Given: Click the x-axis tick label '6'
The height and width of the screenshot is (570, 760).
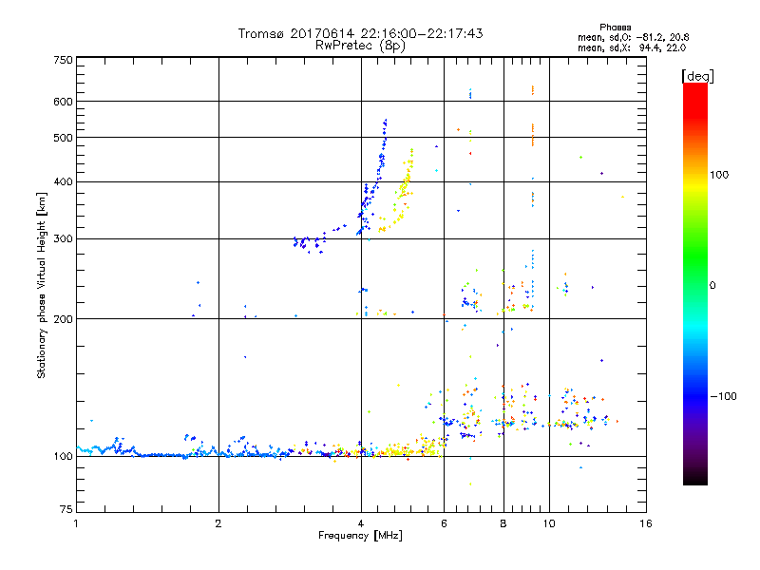Looking at the screenshot, I should pyautogui.click(x=444, y=523).
